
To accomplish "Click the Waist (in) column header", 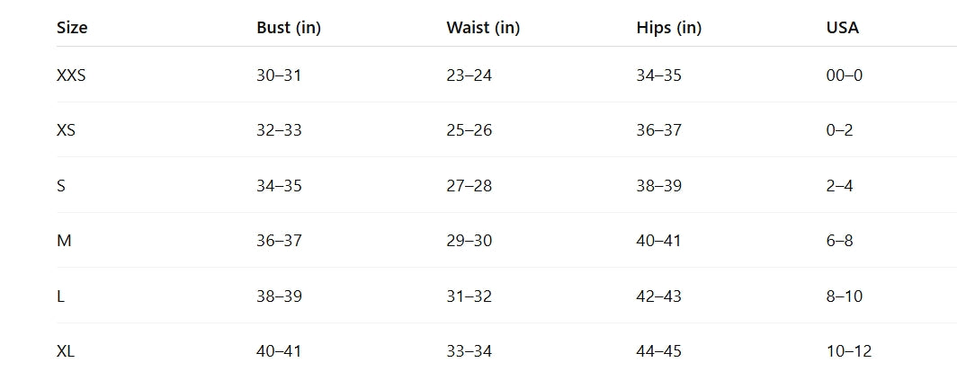I will click(x=483, y=28).
